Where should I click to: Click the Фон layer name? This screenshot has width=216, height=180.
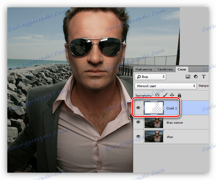tap(170, 137)
